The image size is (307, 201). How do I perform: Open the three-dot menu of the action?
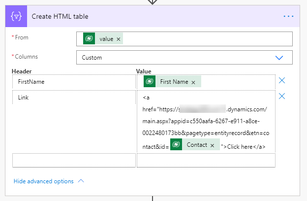(x=288, y=16)
